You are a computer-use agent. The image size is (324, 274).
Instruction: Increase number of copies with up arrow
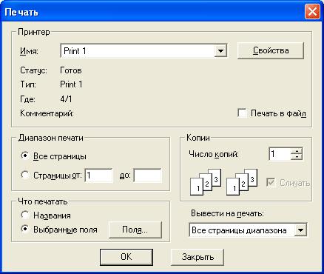coord(297,151)
